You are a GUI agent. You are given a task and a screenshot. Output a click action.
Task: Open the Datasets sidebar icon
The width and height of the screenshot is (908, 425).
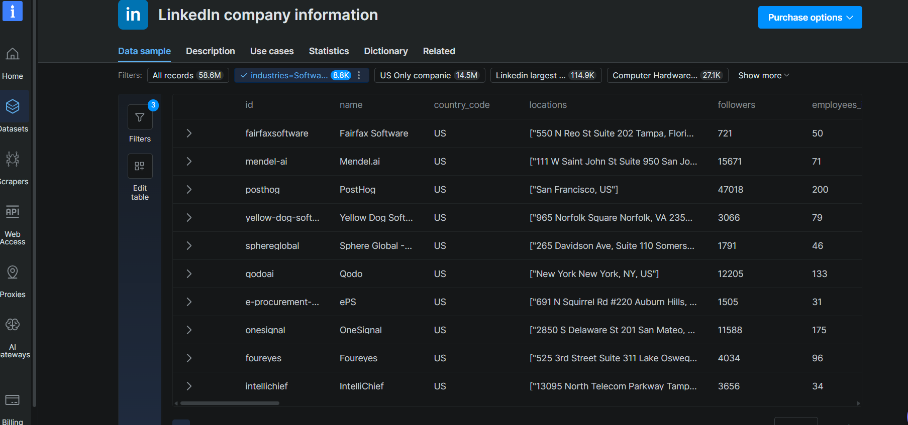13,106
